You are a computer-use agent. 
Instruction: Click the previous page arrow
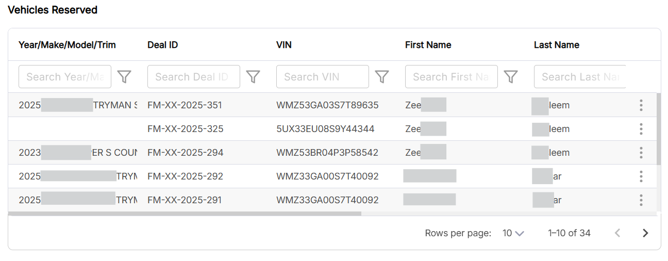pos(617,233)
